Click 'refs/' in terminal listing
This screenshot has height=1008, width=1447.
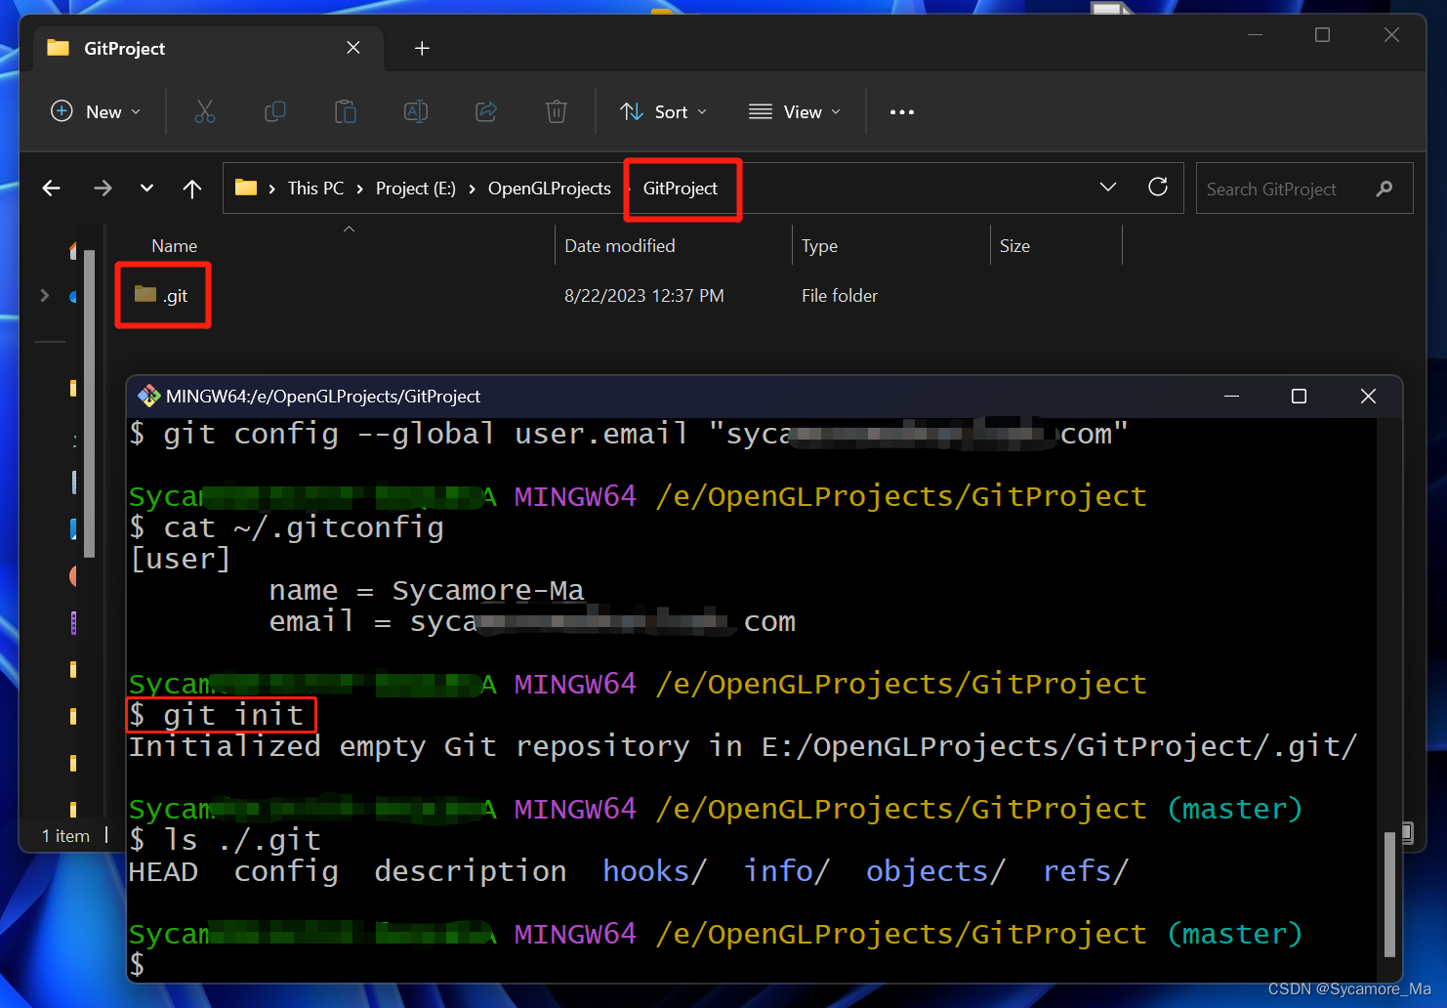click(1086, 871)
